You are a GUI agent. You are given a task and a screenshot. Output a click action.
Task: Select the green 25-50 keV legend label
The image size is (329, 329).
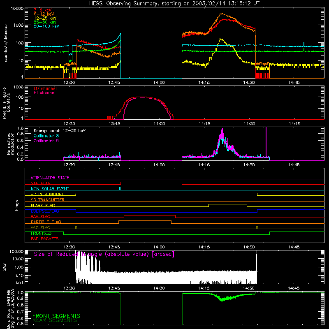pyautogui.click(x=45, y=22)
